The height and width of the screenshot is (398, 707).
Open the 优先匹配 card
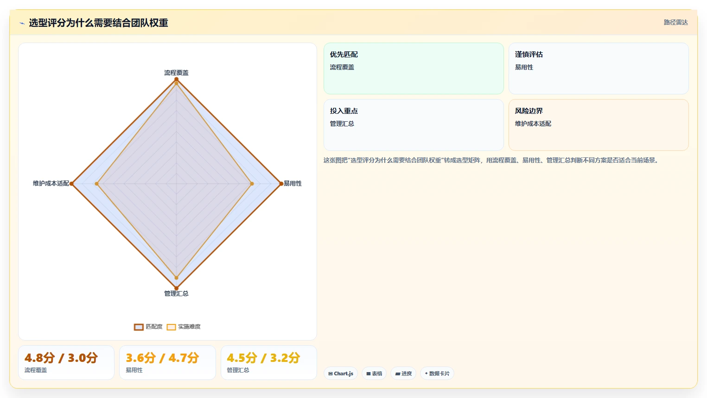click(414, 68)
